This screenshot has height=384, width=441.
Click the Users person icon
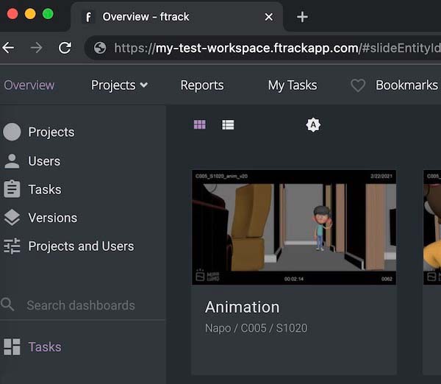pyautogui.click(x=12, y=161)
